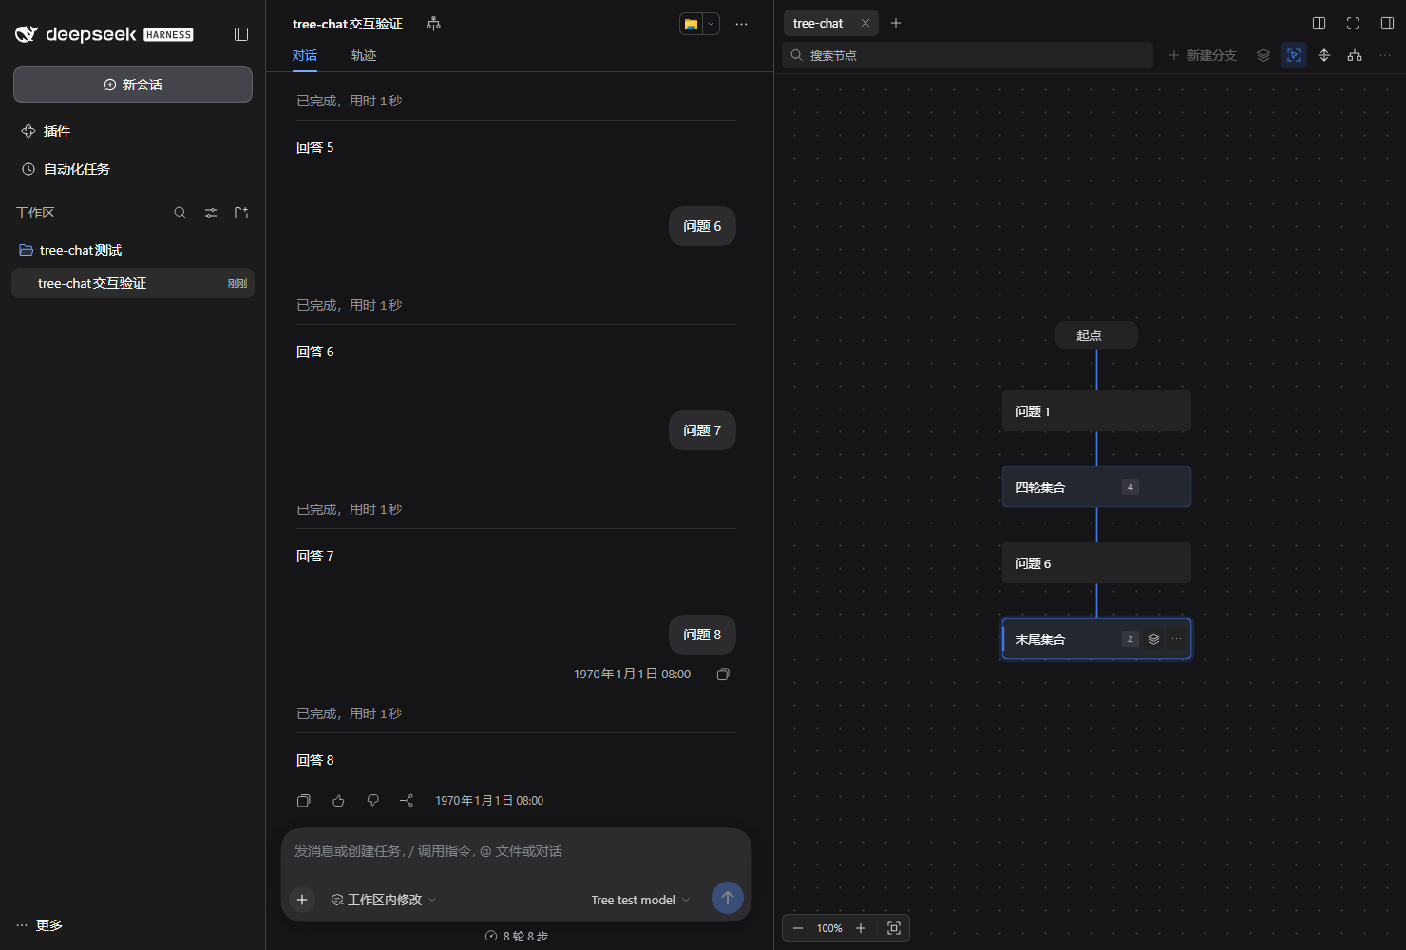Zoom in the tree canvas with plus
The image size is (1406, 950).
tap(861, 928)
